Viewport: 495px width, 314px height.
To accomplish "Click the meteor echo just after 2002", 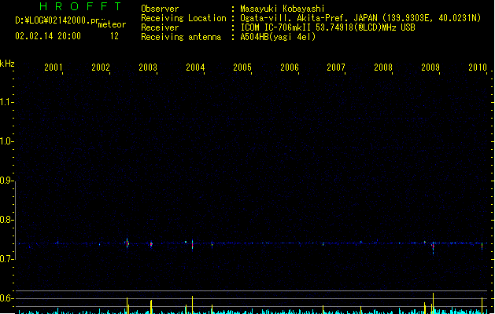I will click(127, 243).
